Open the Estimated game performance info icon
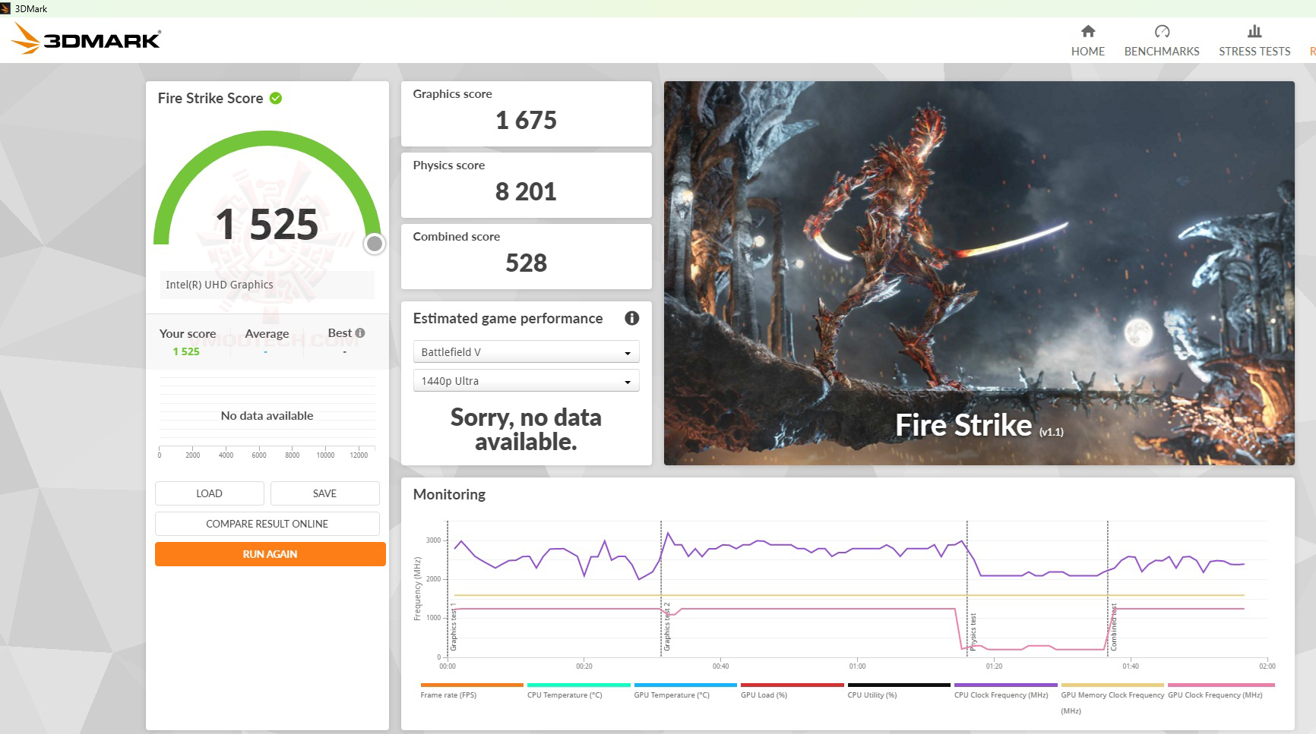 click(631, 318)
